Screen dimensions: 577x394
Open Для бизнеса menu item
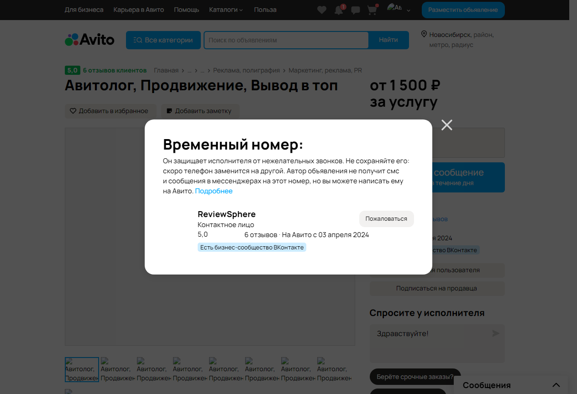84,10
